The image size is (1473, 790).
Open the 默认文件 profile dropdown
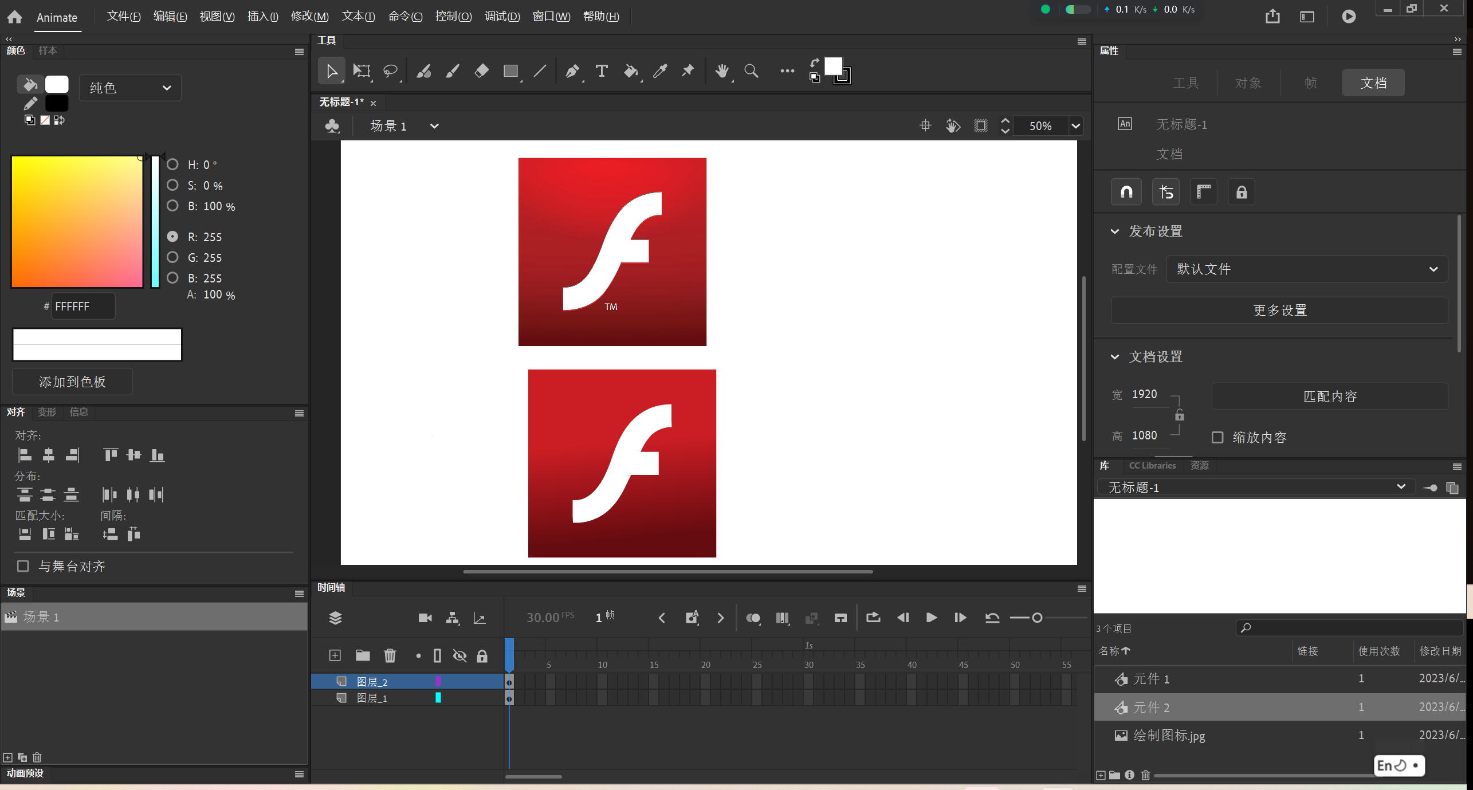[x=1307, y=269]
